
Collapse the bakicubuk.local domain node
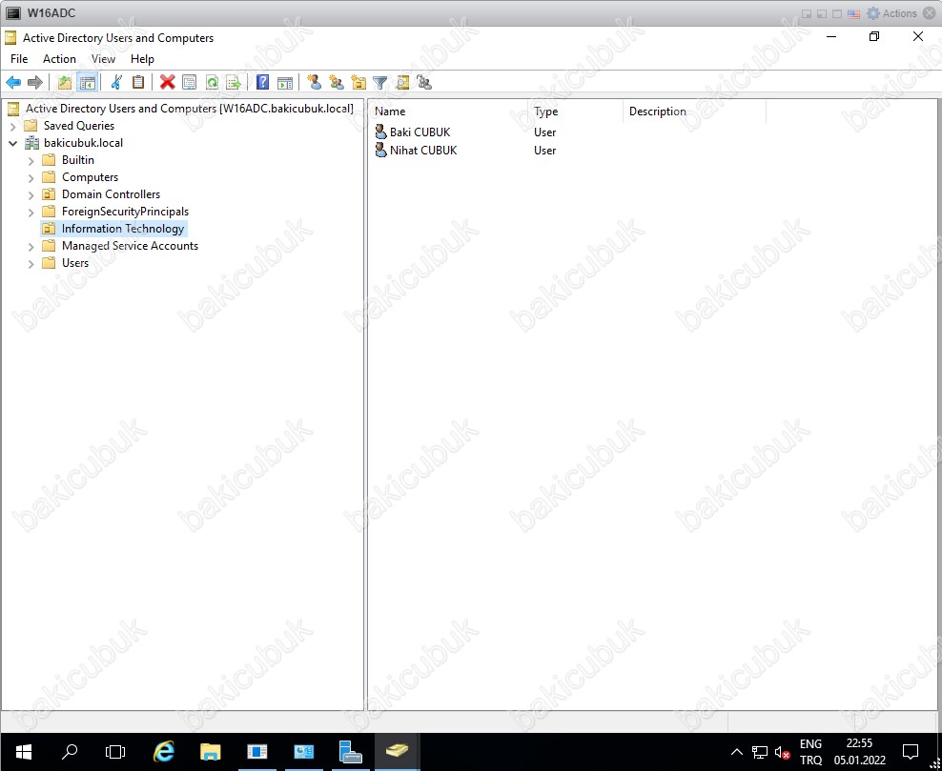13,143
